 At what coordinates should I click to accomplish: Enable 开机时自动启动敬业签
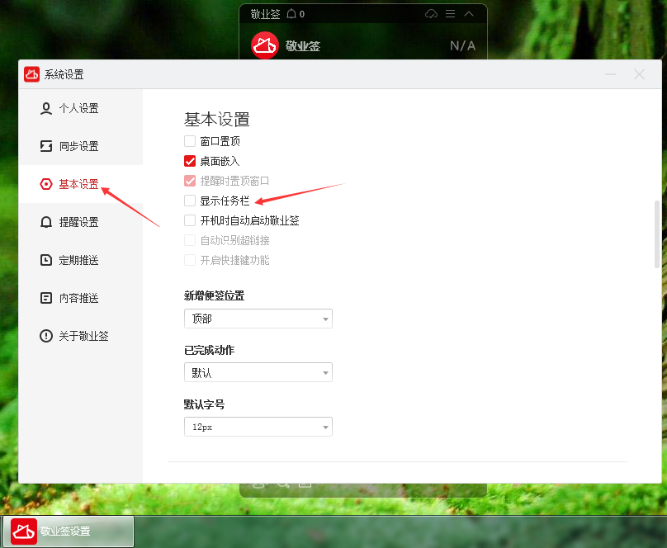pos(190,220)
